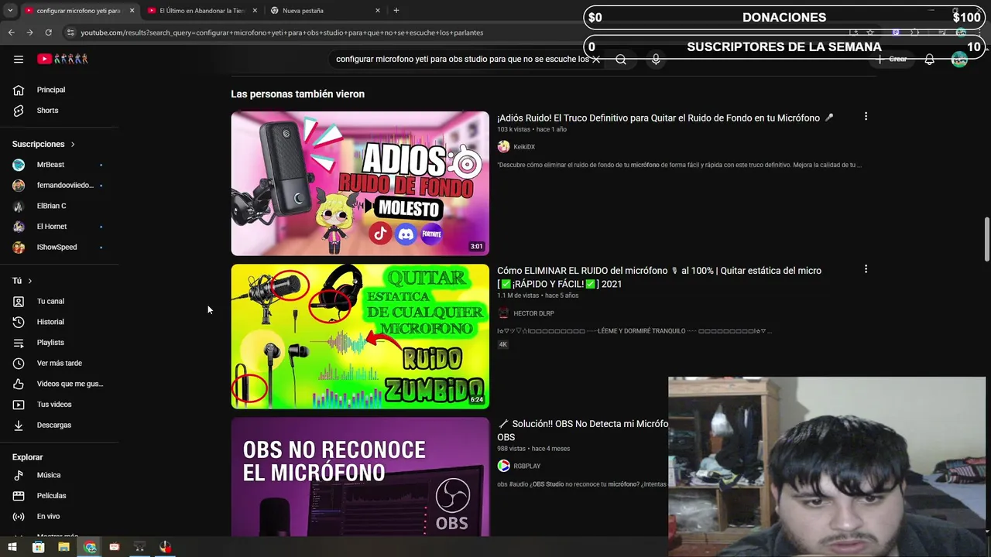
Task: Play the 'Adios ruido de fondo' thumbnail
Action: click(x=360, y=183)
